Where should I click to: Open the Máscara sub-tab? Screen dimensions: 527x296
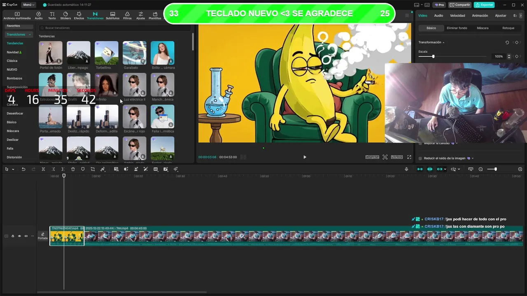point(483,28)
